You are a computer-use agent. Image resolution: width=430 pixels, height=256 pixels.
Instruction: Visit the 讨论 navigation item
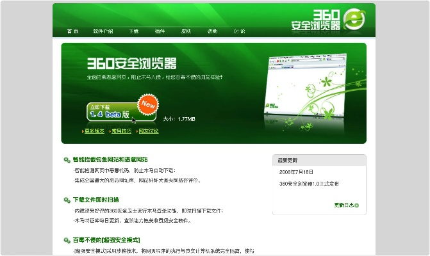coord(239,31)
